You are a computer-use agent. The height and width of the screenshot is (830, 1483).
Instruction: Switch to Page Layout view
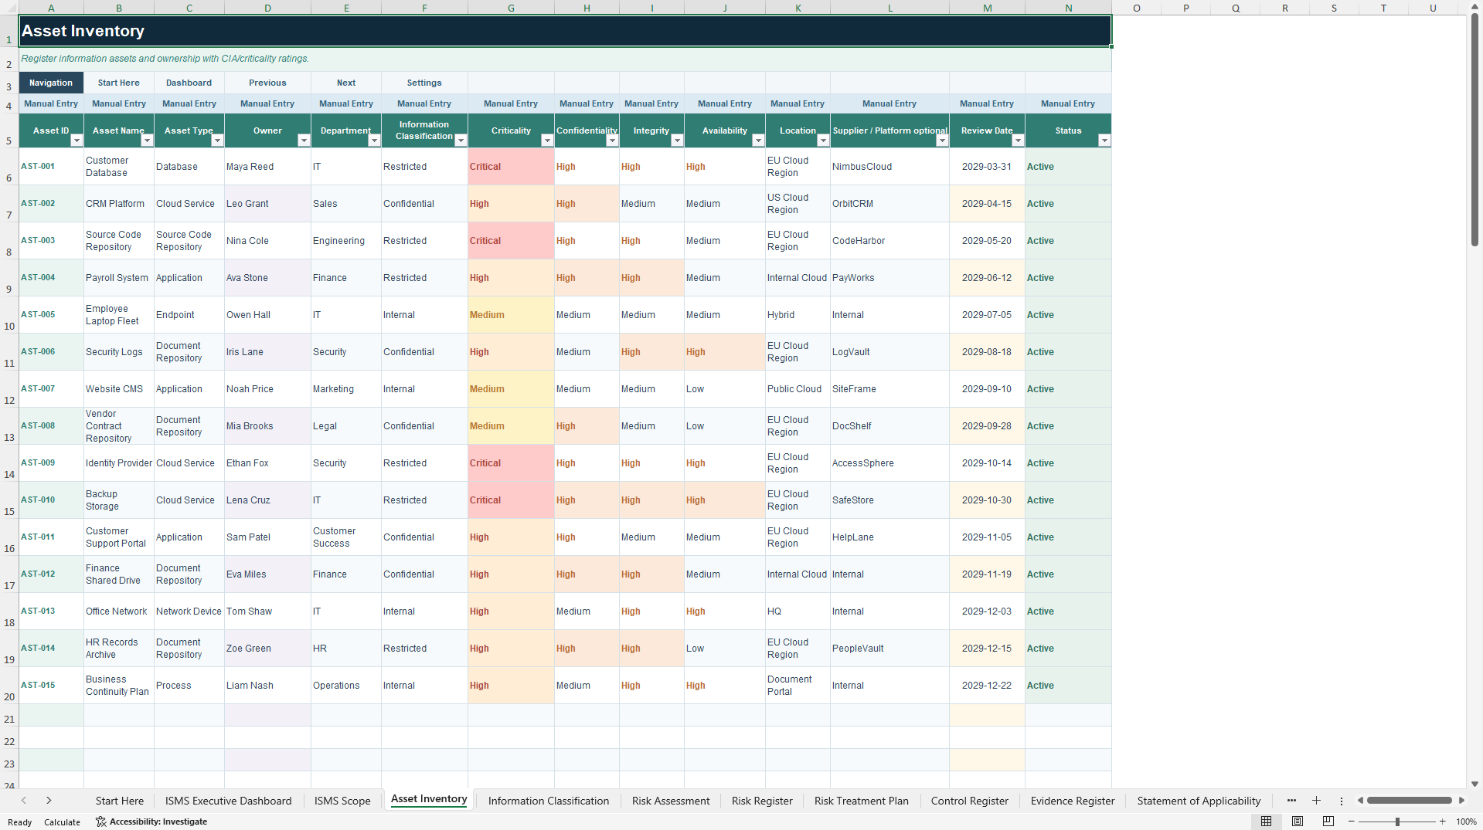pyautogui.click(x=1298, y=822)
